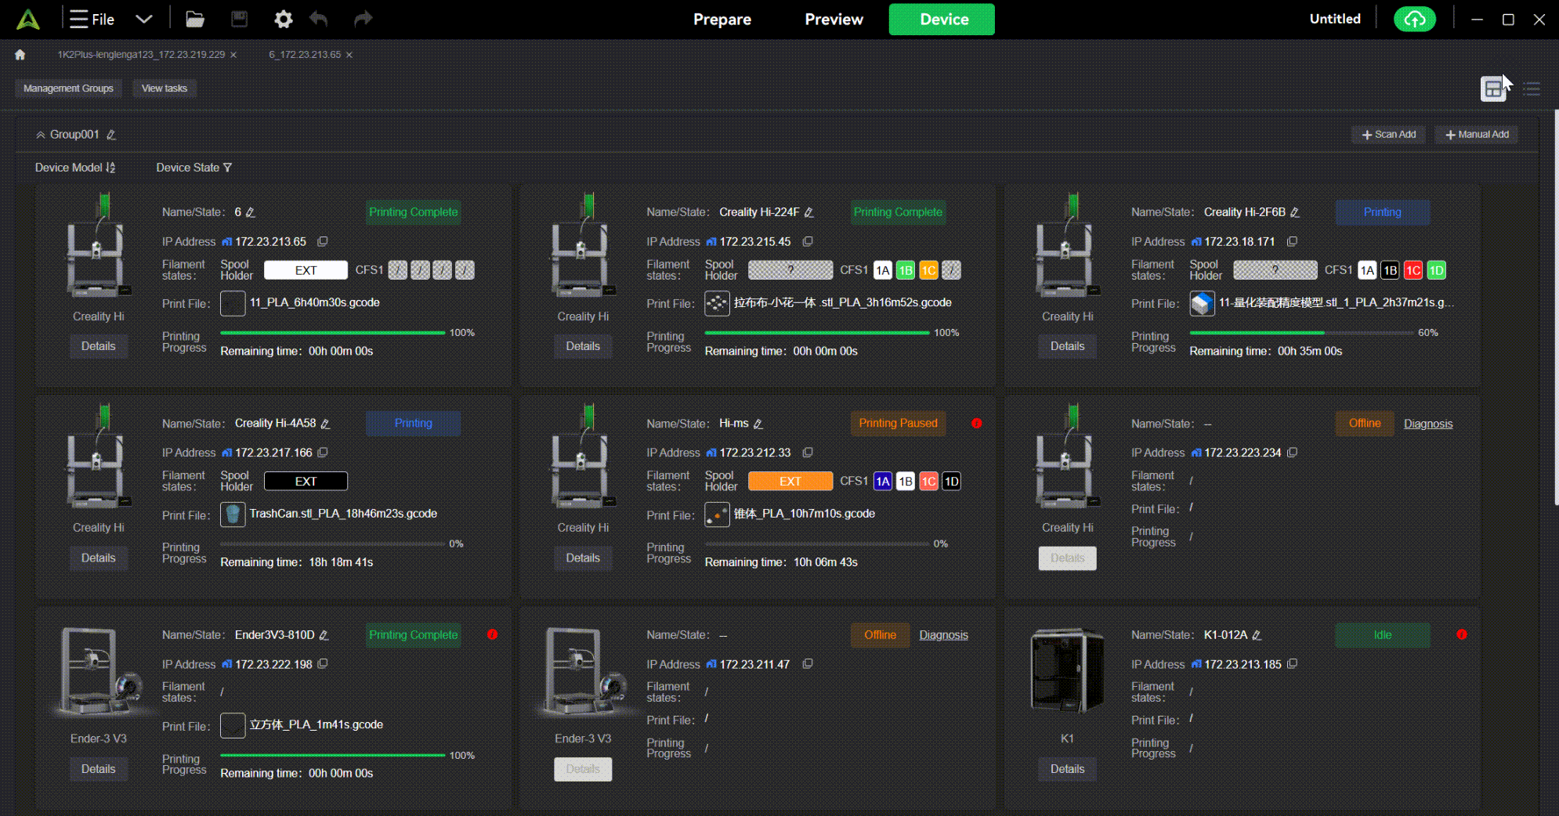Click vertical scrollbar on right edge
Screen dimensions: 1559x816
click(1556, 308)
